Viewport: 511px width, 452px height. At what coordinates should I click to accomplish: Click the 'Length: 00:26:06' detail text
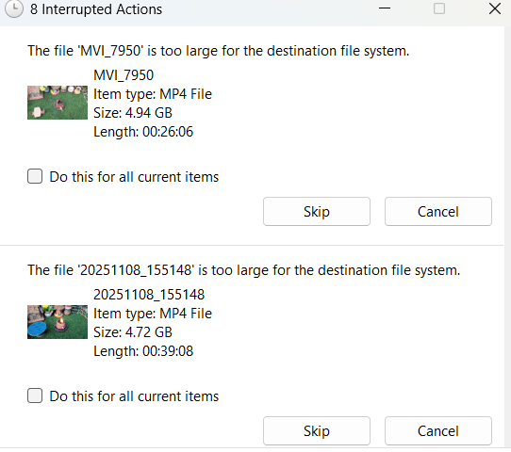click(143, 132)
